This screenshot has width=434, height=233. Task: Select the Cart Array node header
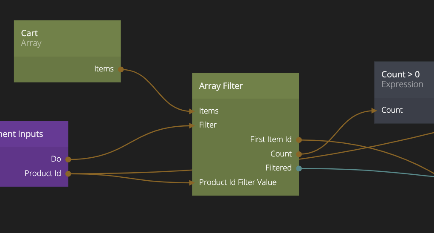tap(67, 38)
